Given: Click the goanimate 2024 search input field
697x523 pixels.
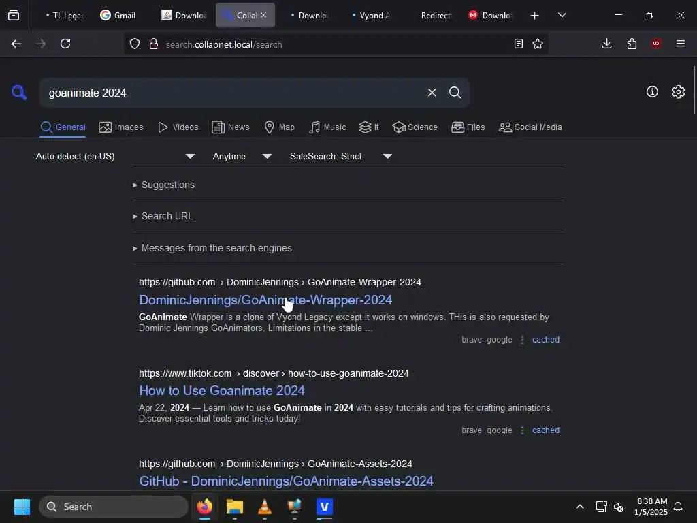Looking at the screenshot, I should (231, 93).
